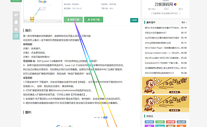Image resolution: width=207 pixels, height=127 pixels.
Task: Open the ErphpdownV11.7 article
Action: 162,63
